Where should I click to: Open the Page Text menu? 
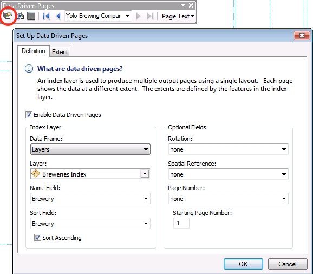point(178,16)
